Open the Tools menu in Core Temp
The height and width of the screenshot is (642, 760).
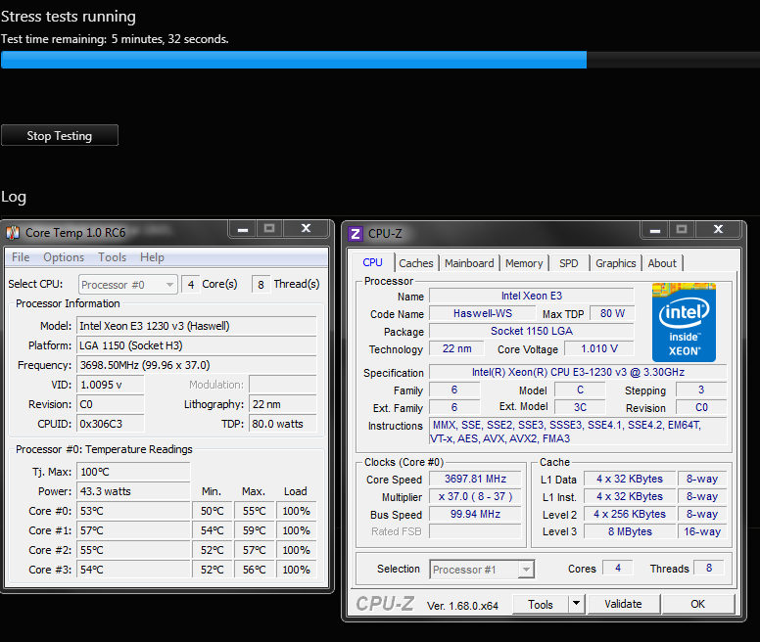point(112,257)
